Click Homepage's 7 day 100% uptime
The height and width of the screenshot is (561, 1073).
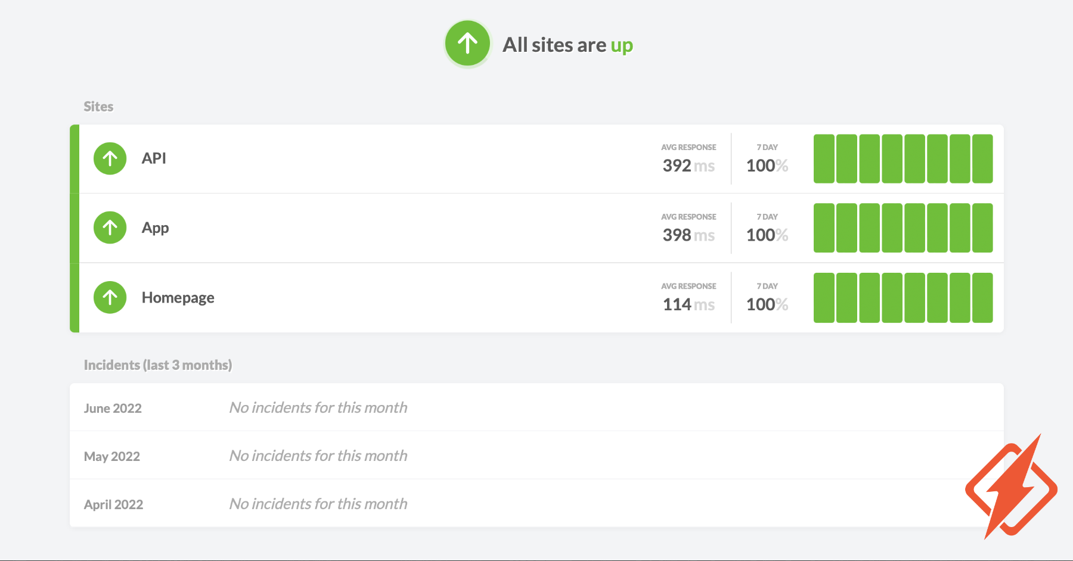(767, 304)
